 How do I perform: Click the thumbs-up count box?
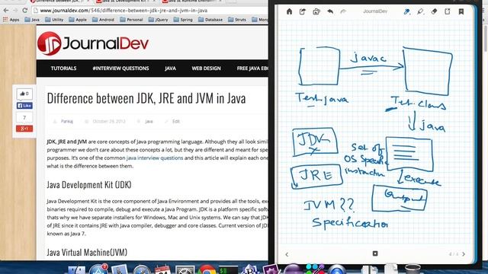click(24, 94)
